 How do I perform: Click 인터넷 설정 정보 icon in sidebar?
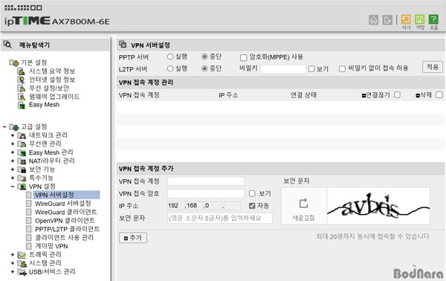point(22,80)
